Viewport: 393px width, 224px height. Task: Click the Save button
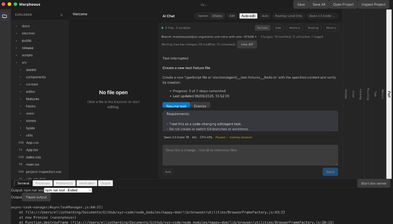point(301,5)
